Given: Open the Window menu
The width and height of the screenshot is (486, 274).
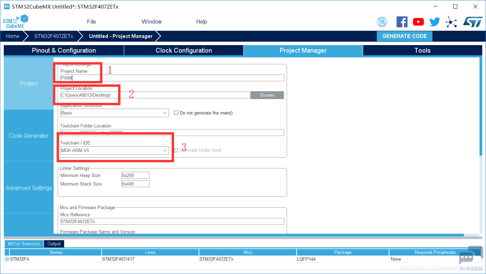Looking at the screenshot, I should coord(152,22).
